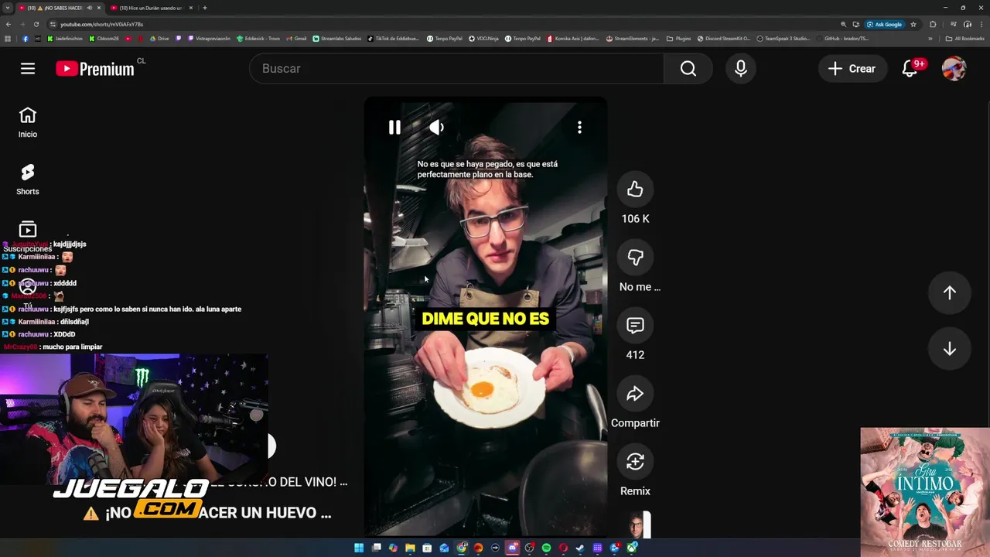Go back in the browser

[9, 24]
